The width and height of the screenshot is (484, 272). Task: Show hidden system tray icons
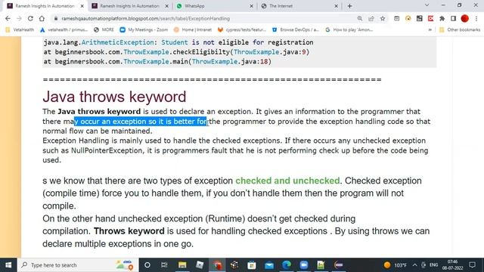pyautogui.click(x=414, y=265)
